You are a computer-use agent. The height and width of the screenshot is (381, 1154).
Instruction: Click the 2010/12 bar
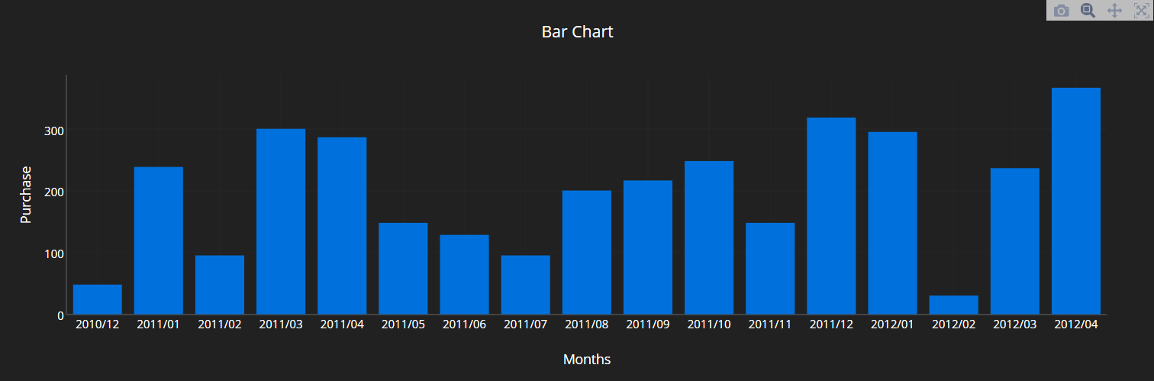click(x=98, y=299)
